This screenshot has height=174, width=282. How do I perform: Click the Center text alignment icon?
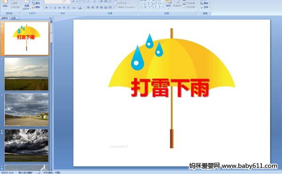coord(93,7)
